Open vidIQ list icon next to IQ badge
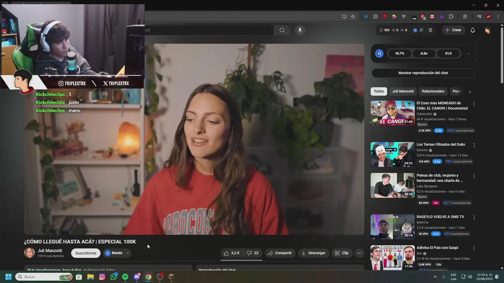This screenshot has width=504, height=283. [x=421, y=30]
